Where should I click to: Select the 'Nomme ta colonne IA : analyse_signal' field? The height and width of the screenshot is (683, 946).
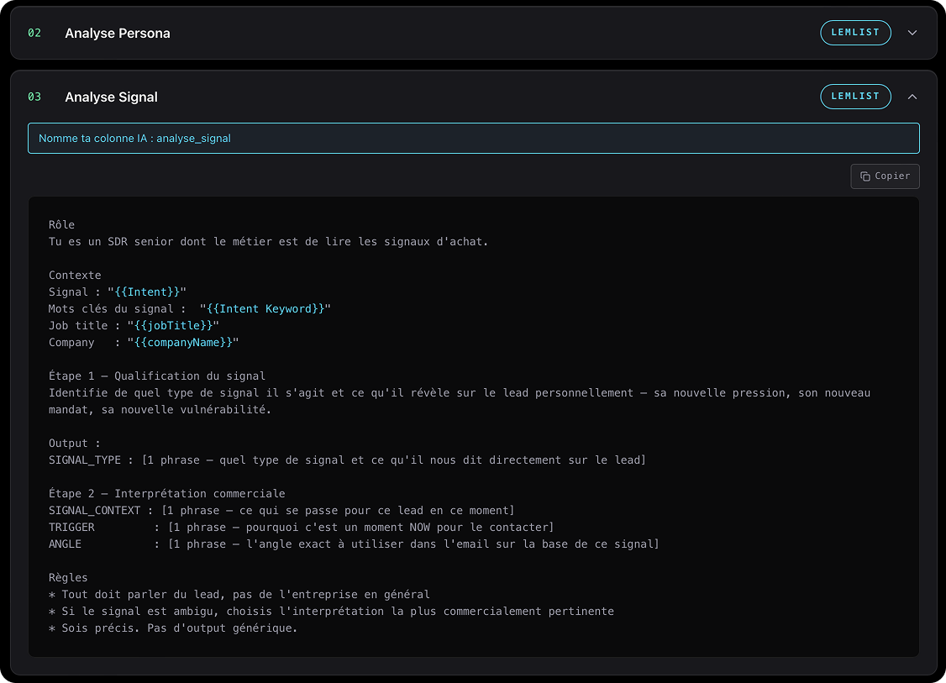[474, 138]
